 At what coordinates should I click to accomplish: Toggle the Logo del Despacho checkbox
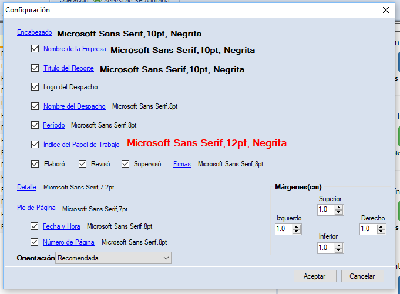coord(35,87)
